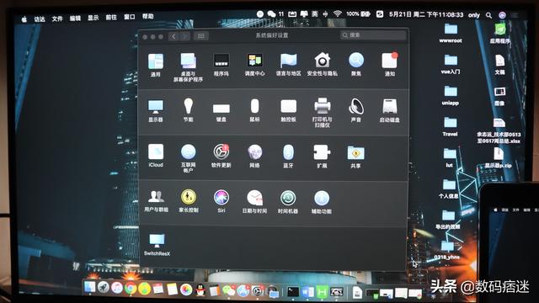The image size is (539, 303).
Task: Open Launchpad rocket icon in Dock
Action: point(103,288)
